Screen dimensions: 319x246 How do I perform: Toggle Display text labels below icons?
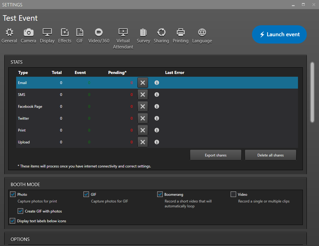pos(13,221)
